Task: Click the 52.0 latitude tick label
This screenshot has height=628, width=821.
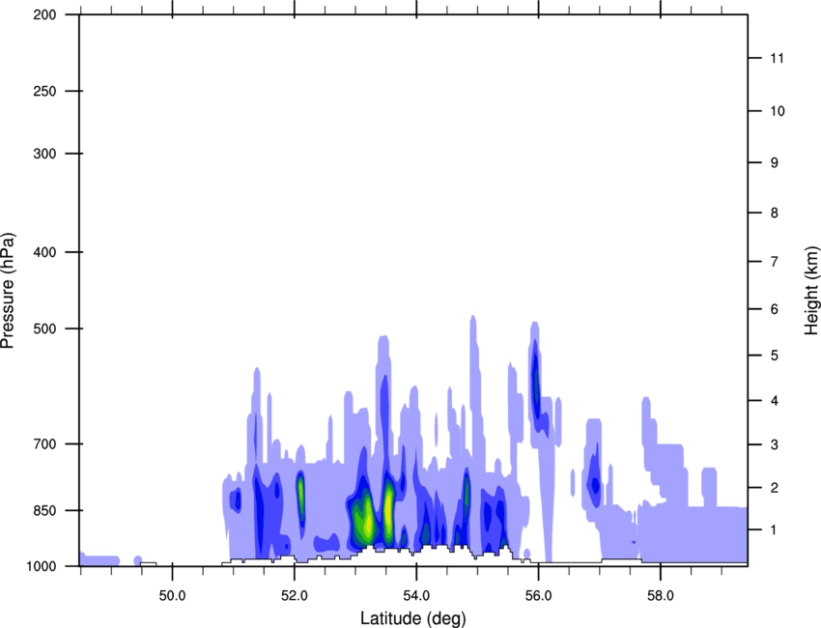Action: [x=295, y=596]
